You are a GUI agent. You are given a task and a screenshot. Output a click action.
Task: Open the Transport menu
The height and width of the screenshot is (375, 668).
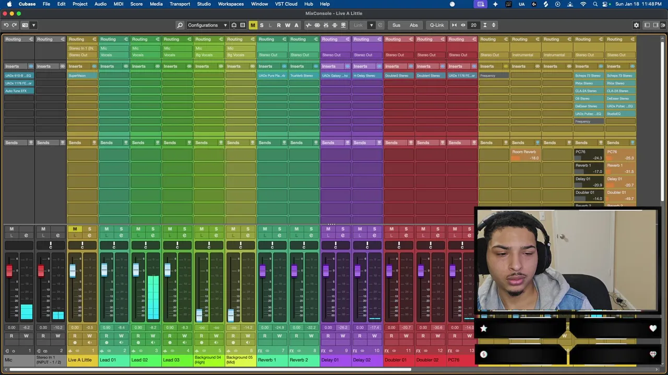point(180,4)
